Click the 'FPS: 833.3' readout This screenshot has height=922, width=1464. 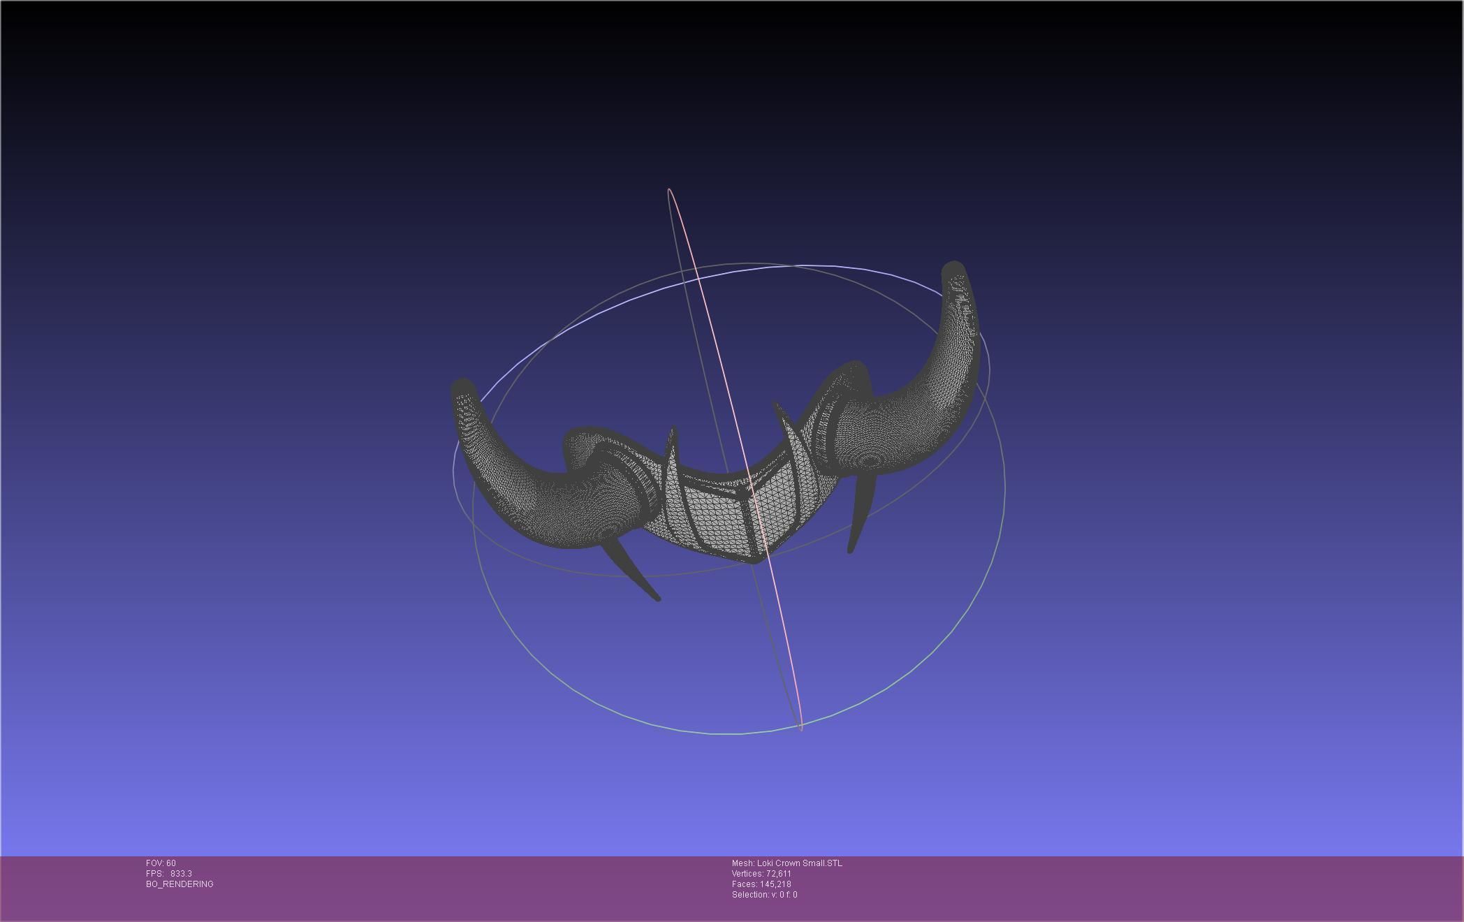[169, 874]
